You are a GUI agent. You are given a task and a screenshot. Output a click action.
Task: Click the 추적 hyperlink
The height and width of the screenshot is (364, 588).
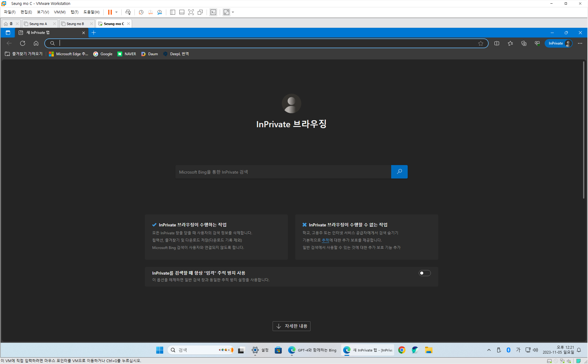325,240
